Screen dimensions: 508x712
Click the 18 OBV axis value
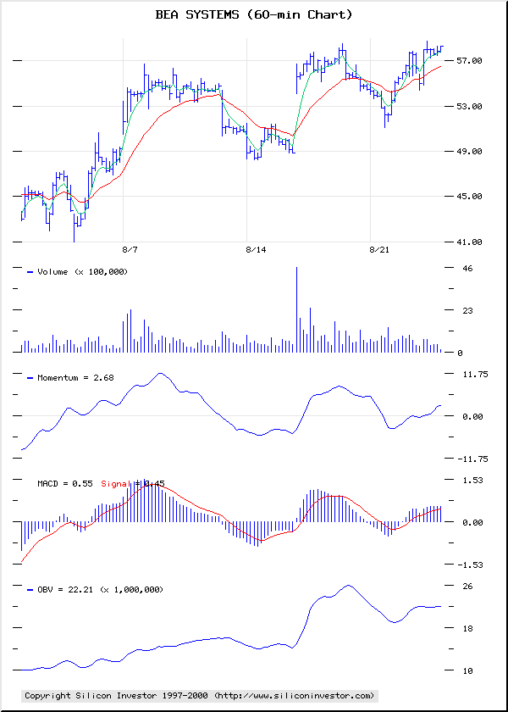coord(467,629)
